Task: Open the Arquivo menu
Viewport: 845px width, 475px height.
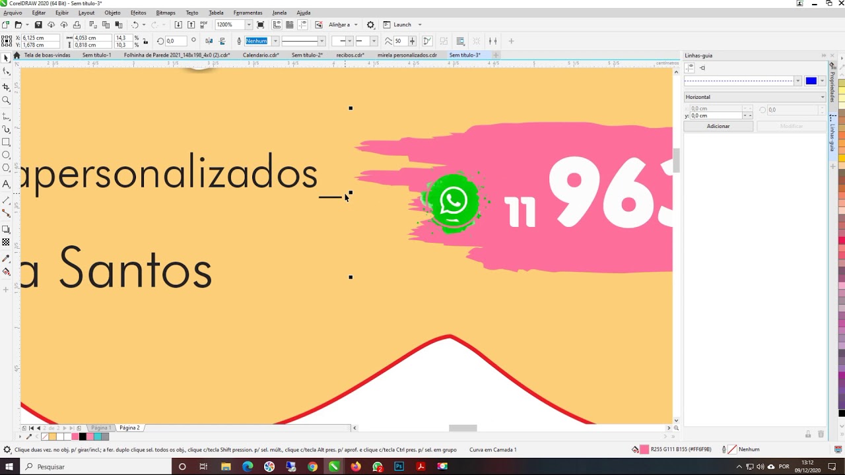Action: point(13,13)
